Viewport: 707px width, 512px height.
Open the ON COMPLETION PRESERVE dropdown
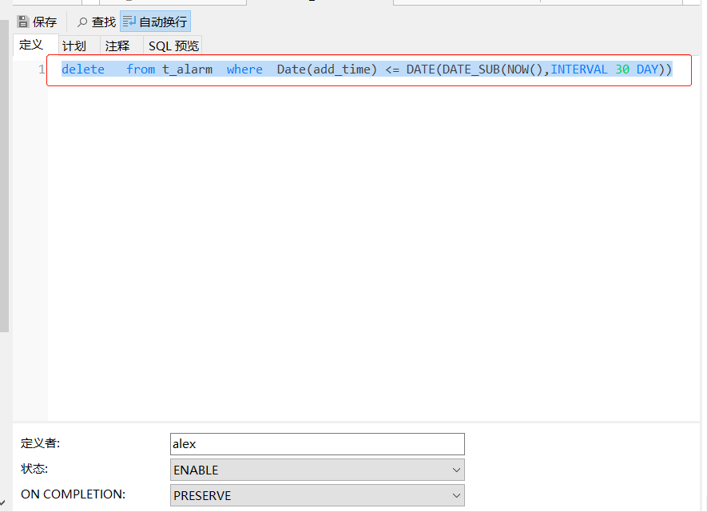(317, 495)
